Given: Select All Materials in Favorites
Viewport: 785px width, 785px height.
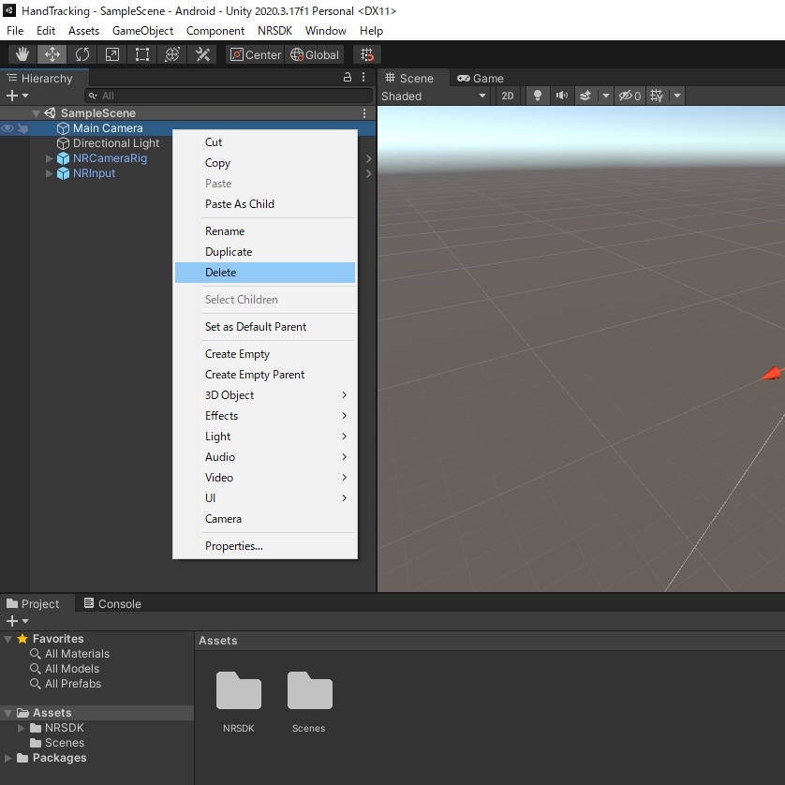Looking at the screenshot, I should click(x=77, y=653).
